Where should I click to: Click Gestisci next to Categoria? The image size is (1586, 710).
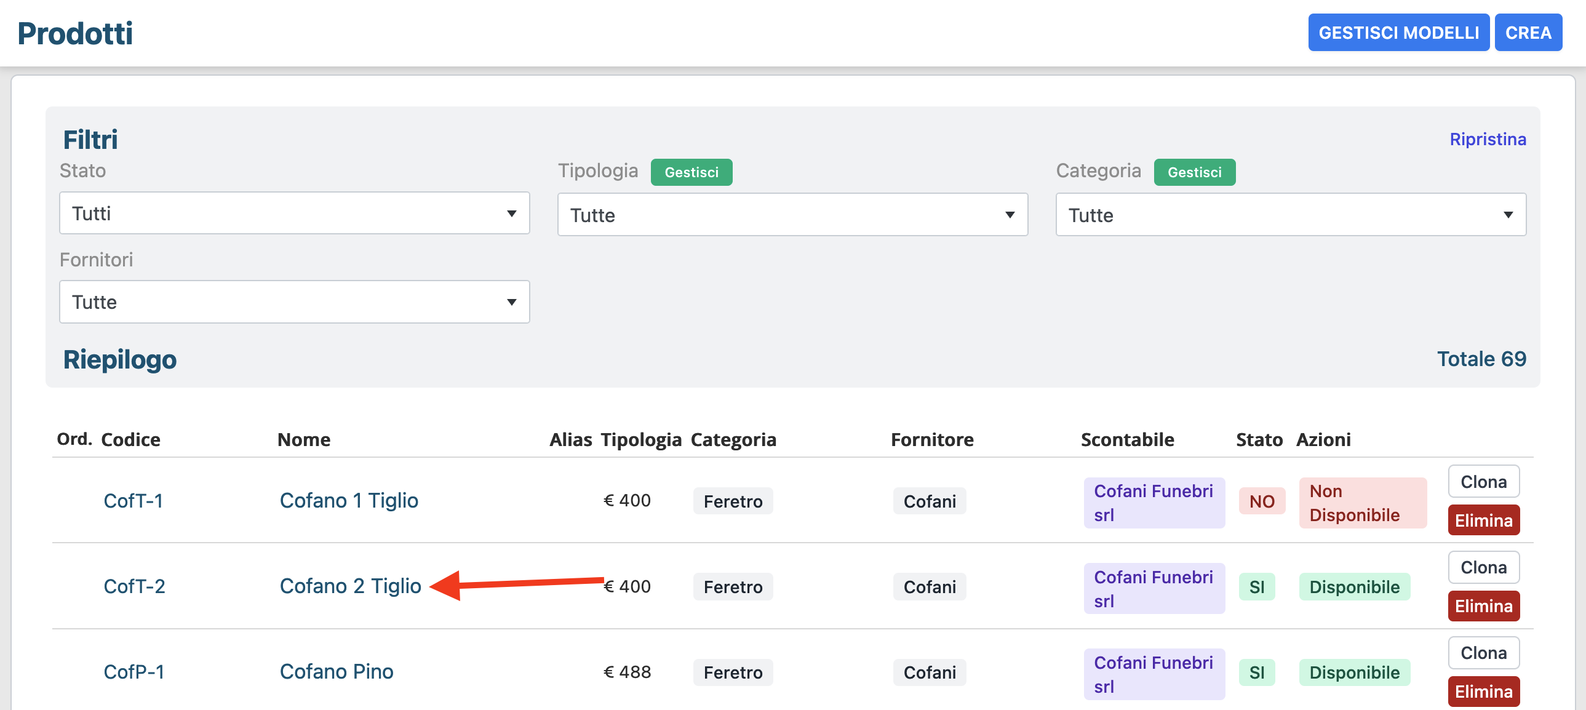[x=1194, y=172]
